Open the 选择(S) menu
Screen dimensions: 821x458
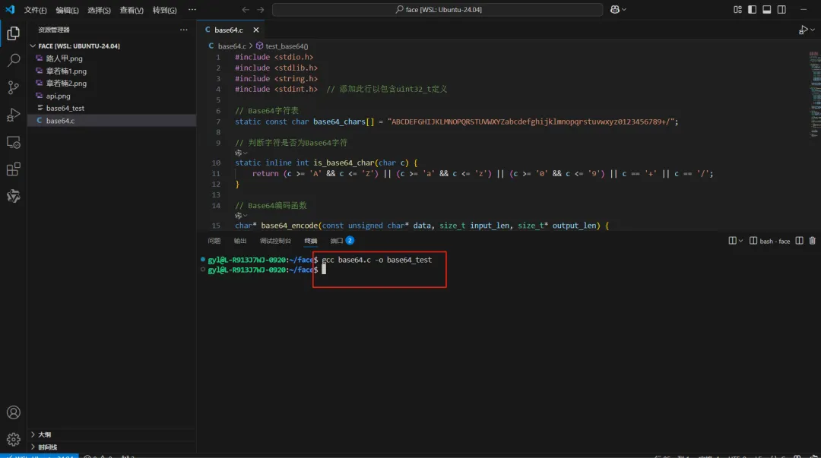tap(99, 10)
